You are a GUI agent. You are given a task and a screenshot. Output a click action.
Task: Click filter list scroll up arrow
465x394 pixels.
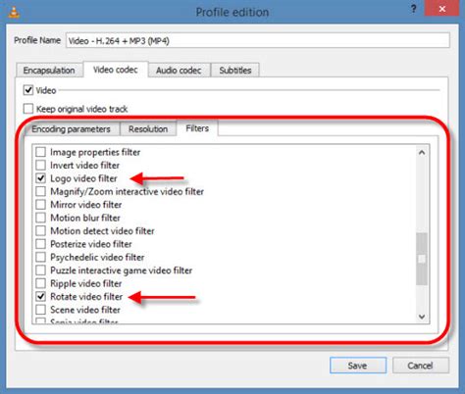tap(422, 152)
